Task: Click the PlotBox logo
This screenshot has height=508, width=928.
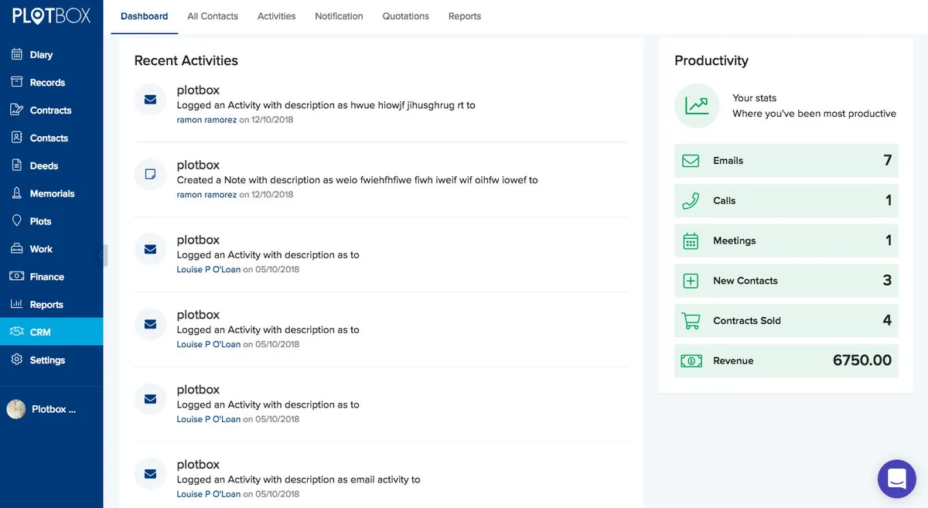Action: [51, 15]
